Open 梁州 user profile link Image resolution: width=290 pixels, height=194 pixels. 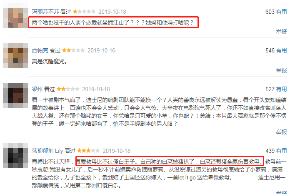(x=37, y=89)
